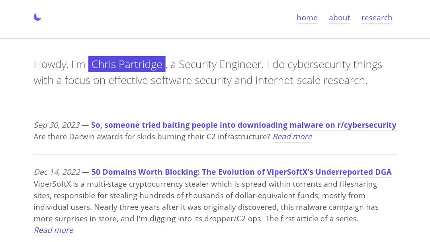Click the divider line between the posts
The width and height of the screenshot is (430, 242).
[215, 154]
